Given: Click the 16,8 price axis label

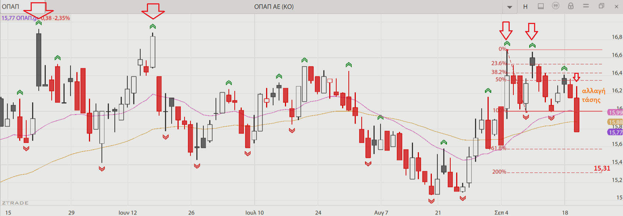Looking at the screenshot, I should tap(617, 37).
